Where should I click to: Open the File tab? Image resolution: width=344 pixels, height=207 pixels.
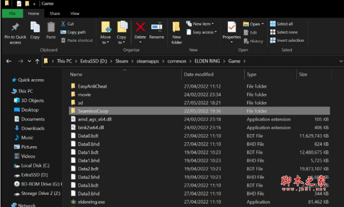pos(12,13)
